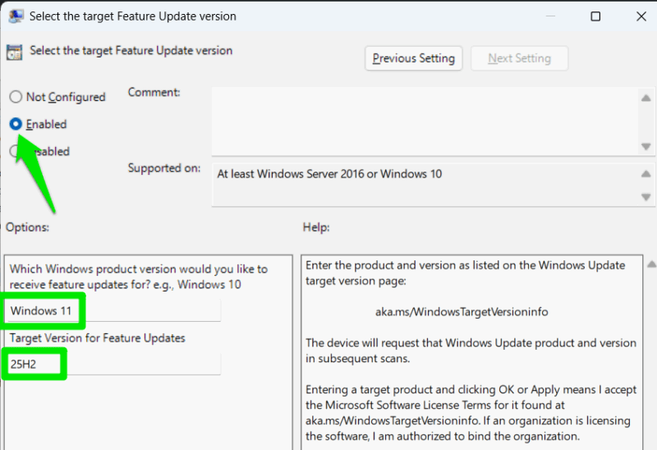657x450 pixels.
Task: Select the Enabled radio button
Action: click(16, 124)
